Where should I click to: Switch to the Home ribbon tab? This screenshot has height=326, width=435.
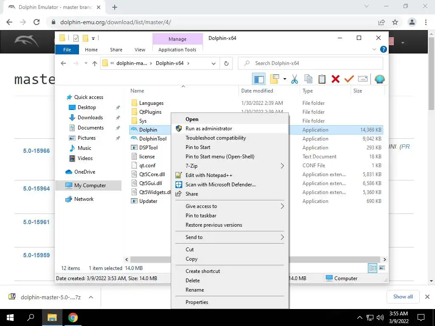[x=91, y=50]
